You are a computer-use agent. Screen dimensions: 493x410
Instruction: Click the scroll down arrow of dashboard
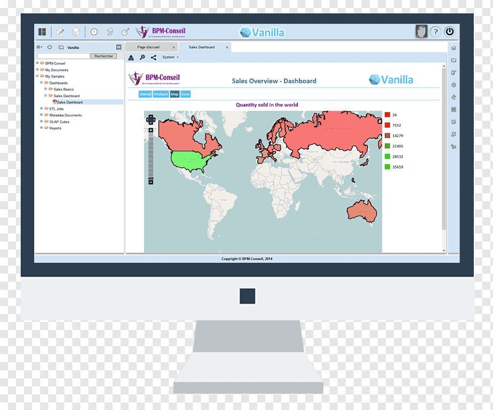coord(444,251)
